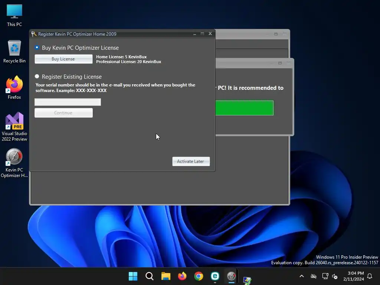Image resolution: width=380 pixels, height=285 pixels.
Task: Minimize the Register Kevin PC Optimizer dialog
Action: coord(194,34)
